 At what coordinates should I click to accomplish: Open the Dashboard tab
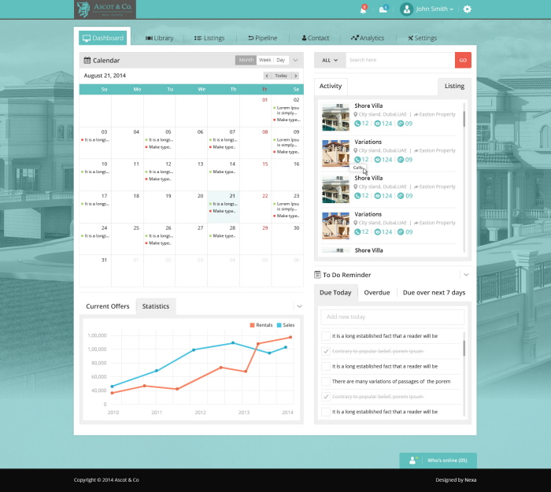click(x=102, y=38)
